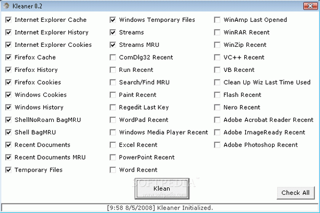320x213 pixels.
Task: Check Adobe Acrobat Reader Recent
Action: 218,120
